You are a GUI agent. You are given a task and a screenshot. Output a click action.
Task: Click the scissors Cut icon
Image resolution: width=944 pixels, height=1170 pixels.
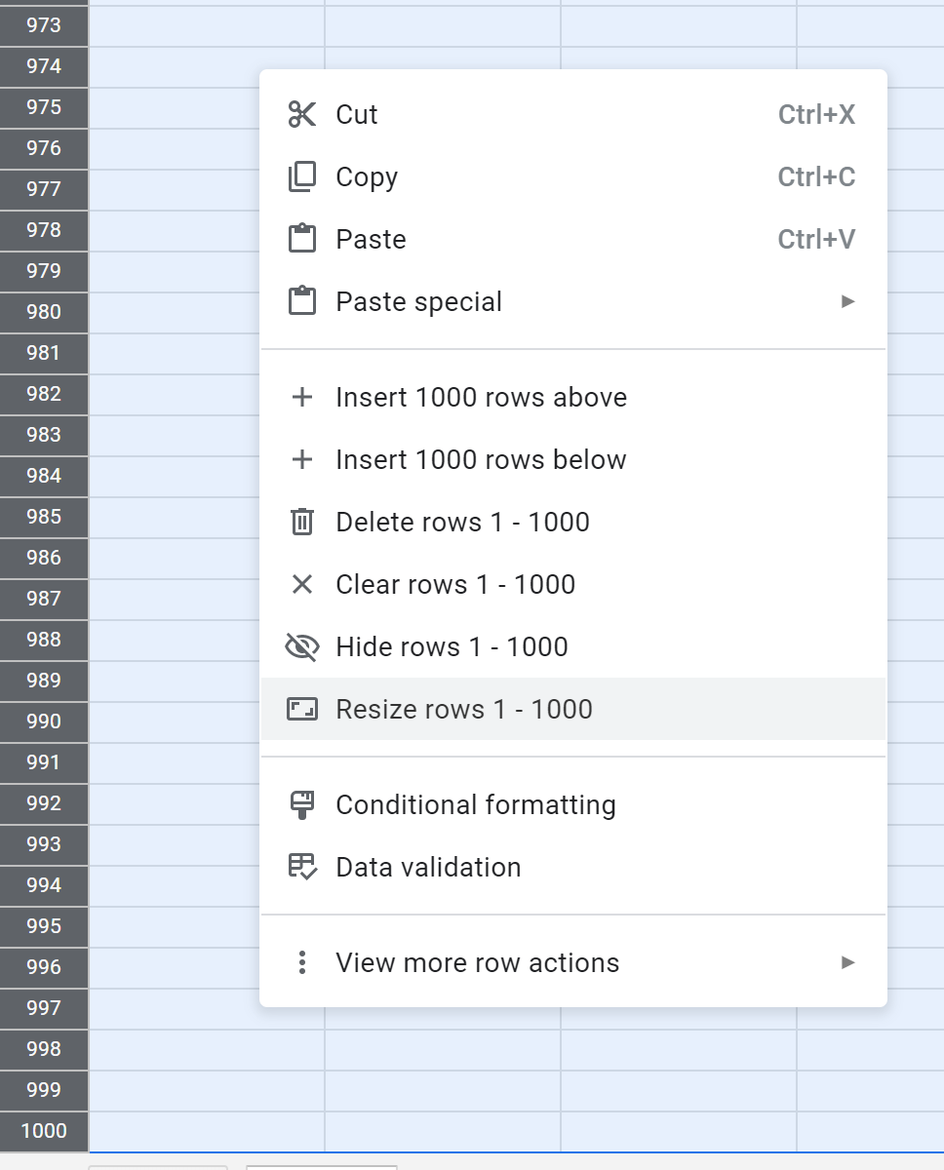click(302, 115)
